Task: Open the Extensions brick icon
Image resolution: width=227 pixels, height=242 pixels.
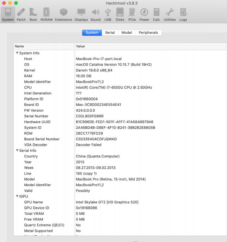Action: [x=64, y=15]
